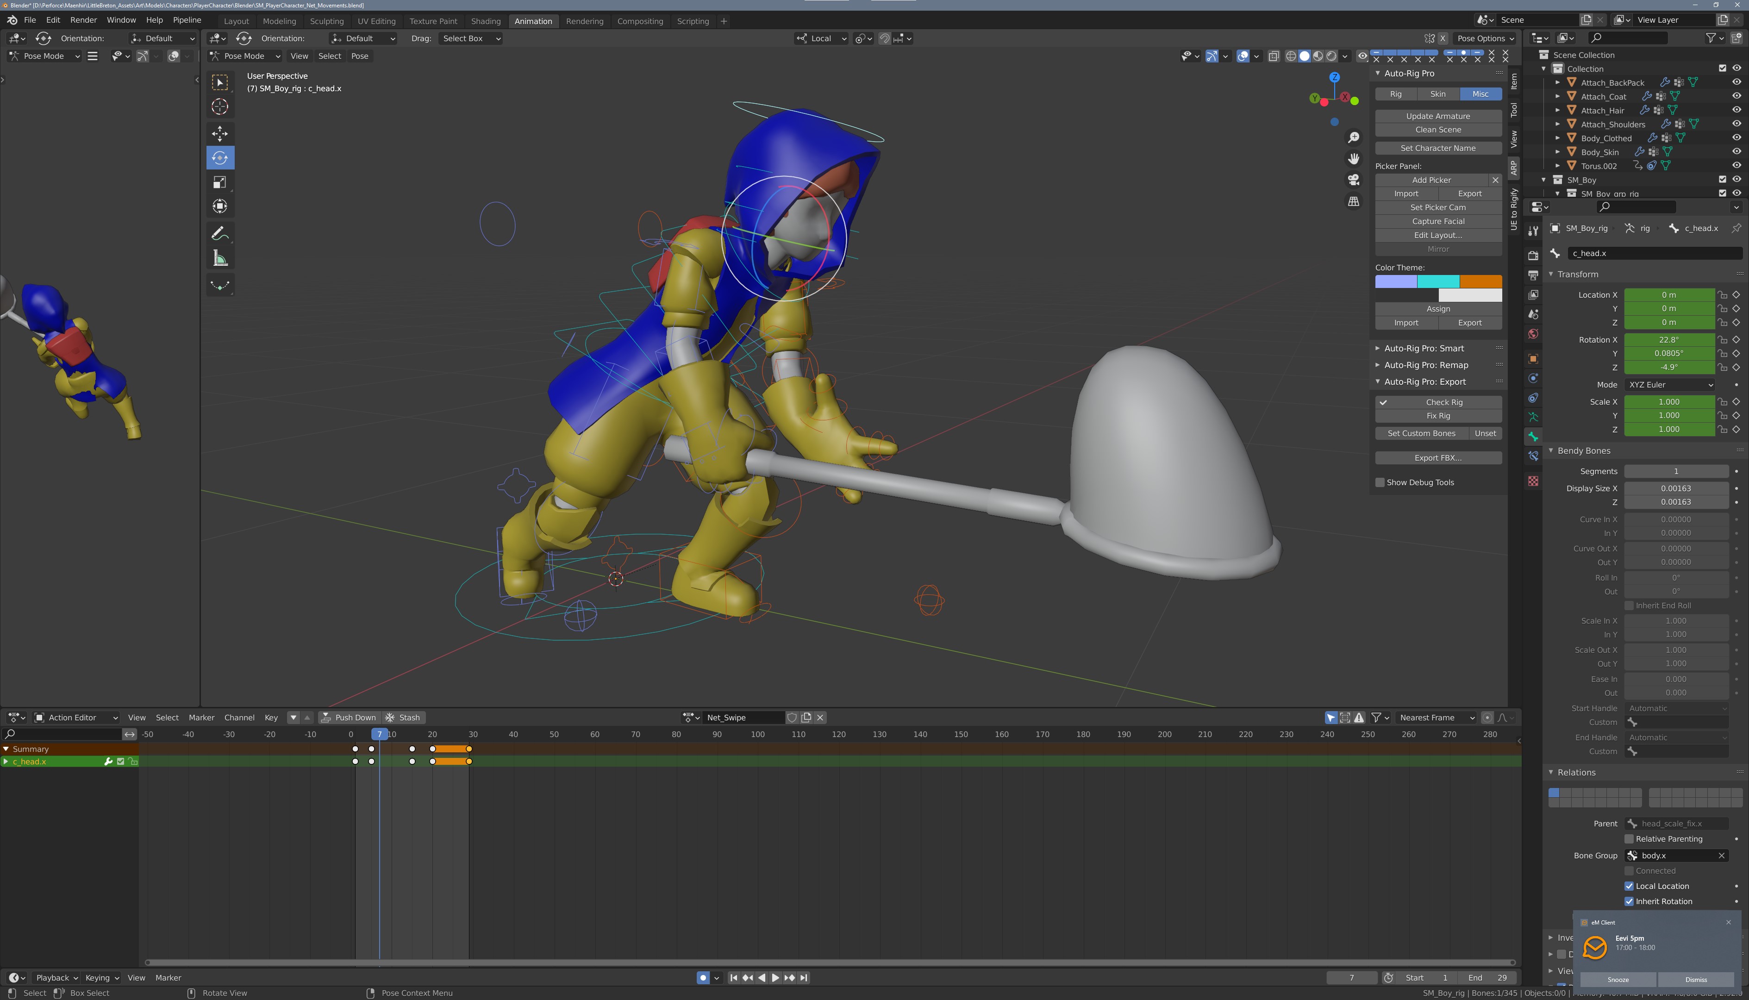Select the Scale tool

[220, 182]
